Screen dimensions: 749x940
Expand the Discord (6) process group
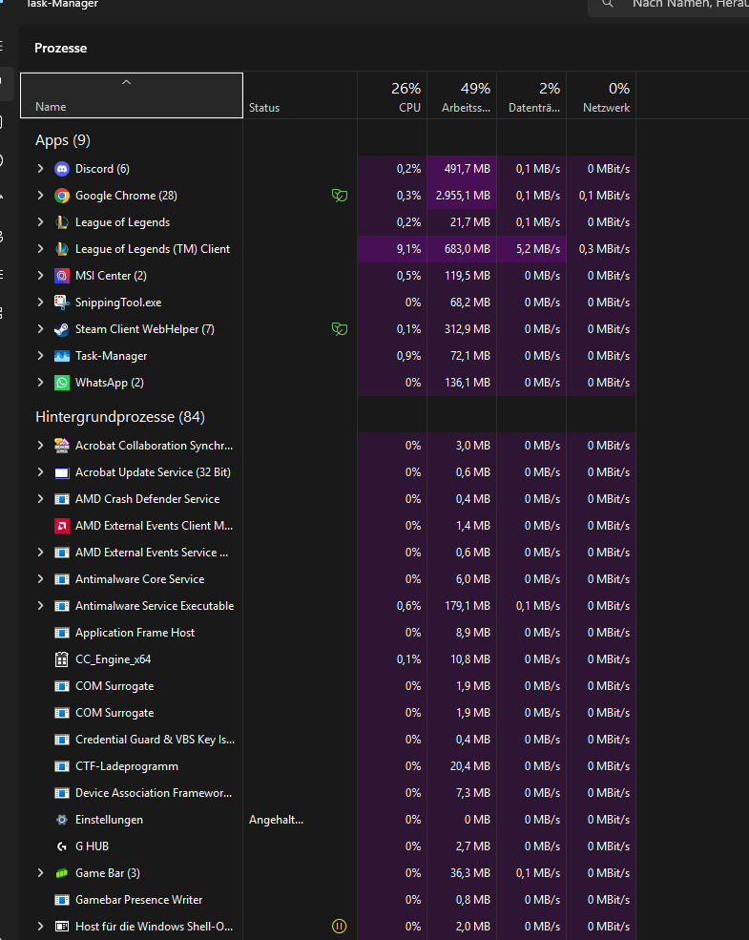(x=40, y=169)
